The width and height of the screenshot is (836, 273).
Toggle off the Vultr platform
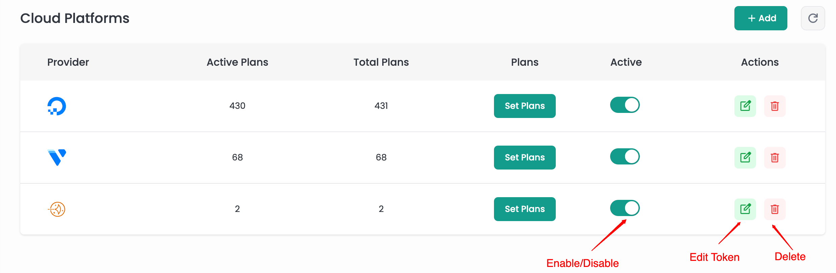click(x=625, y=156)
